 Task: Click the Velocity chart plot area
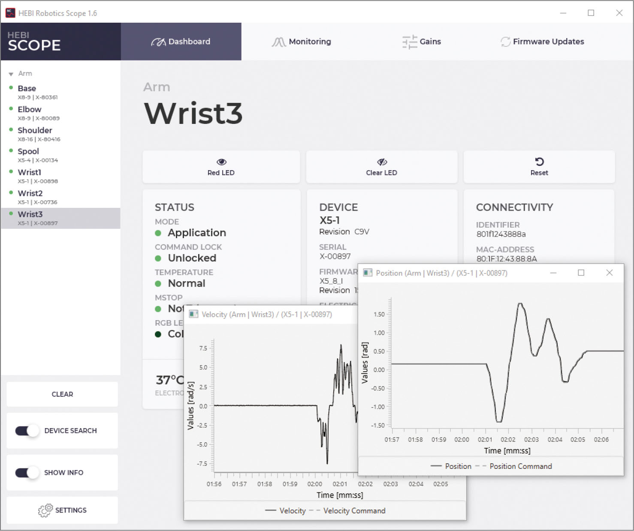click(286, 405)
